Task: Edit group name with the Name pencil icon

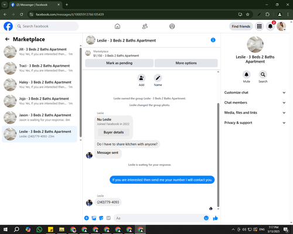Action: [158, 78]
